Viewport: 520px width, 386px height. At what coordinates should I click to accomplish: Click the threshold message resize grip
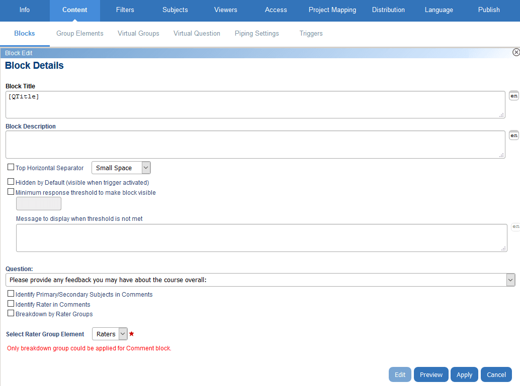[x=504, y=248]
